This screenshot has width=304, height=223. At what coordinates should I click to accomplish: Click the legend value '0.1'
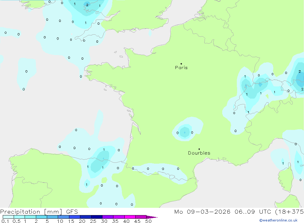pos(5,221)
